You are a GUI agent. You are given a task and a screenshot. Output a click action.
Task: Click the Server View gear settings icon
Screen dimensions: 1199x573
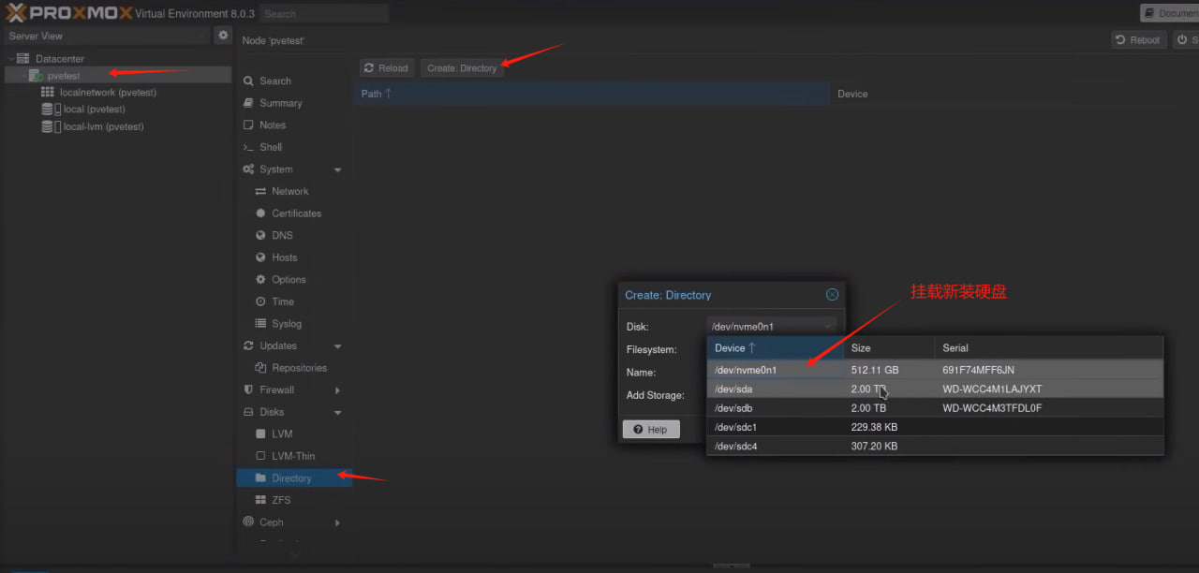click(x=223, y=36)
